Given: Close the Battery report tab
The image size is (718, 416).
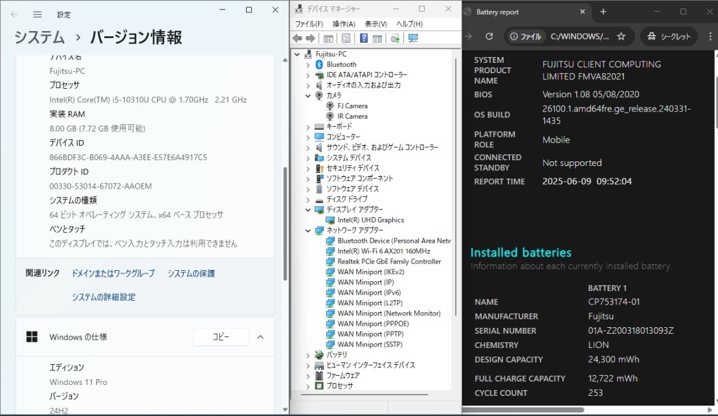Looking at the screenshot, I should tap(583, 12).
